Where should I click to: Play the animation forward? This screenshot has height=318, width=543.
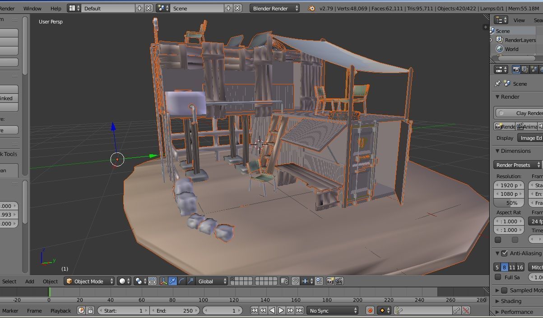(281, 310)
